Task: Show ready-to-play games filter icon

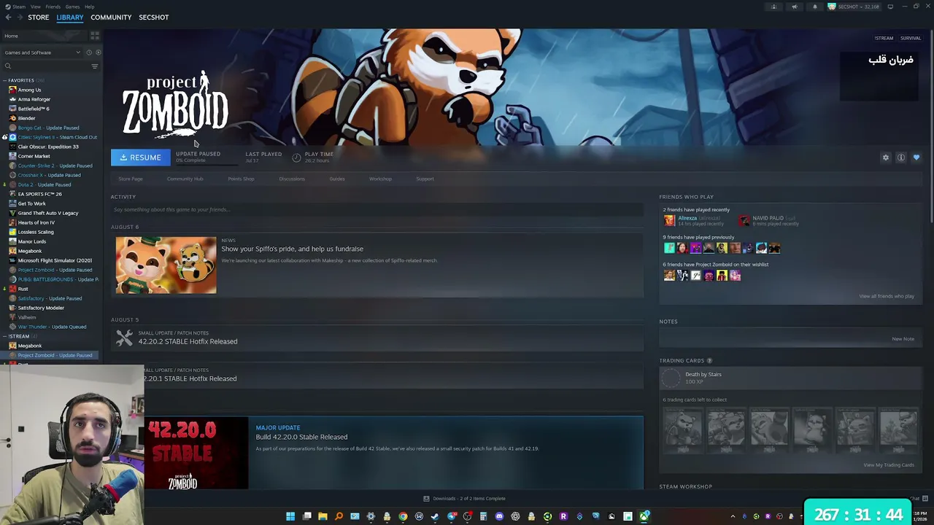Action: [99, 52]
